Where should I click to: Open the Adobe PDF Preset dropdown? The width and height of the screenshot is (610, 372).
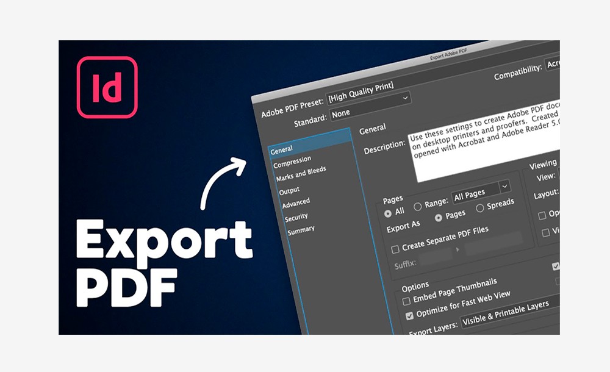(368, 96)
